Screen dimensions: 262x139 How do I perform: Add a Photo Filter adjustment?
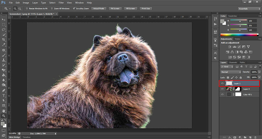pyautogui.click(x=241, y=52)
